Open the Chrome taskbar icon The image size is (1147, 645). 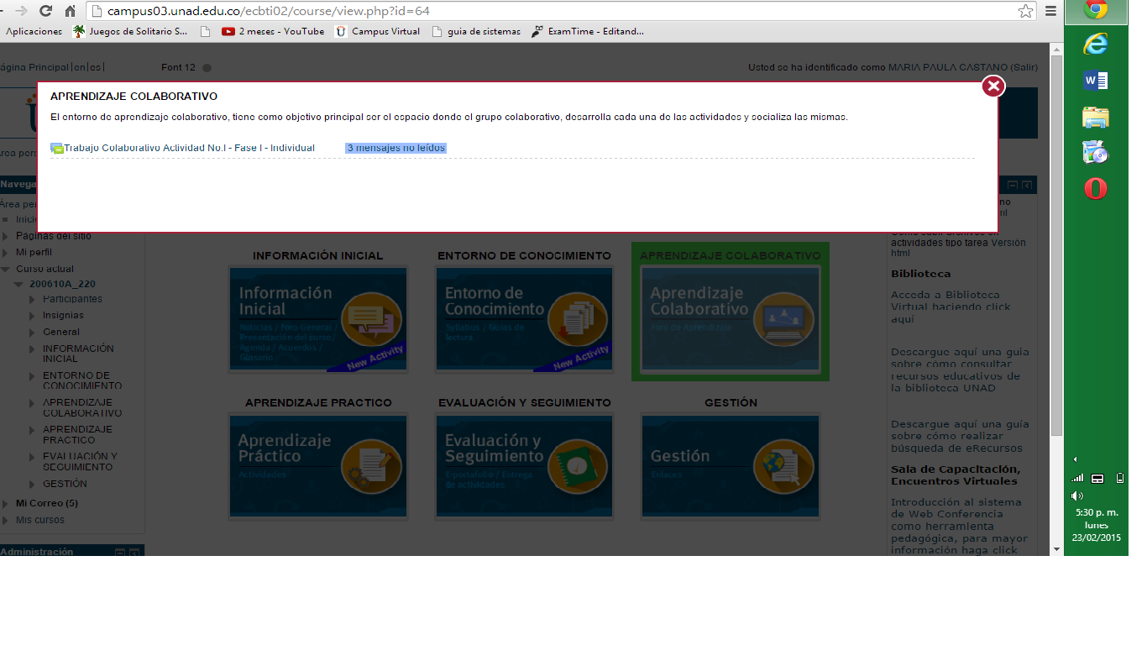click(x=1095, y=10)
